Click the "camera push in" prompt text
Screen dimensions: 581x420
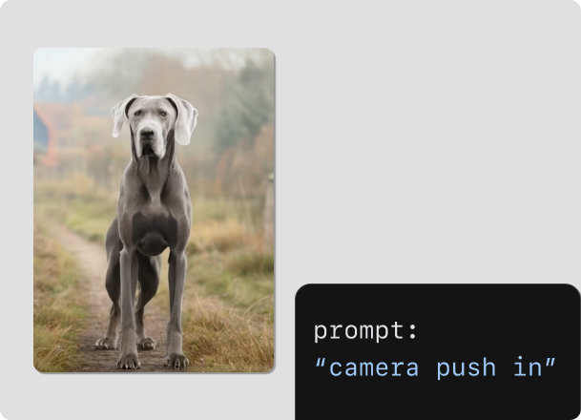(435, 367)
